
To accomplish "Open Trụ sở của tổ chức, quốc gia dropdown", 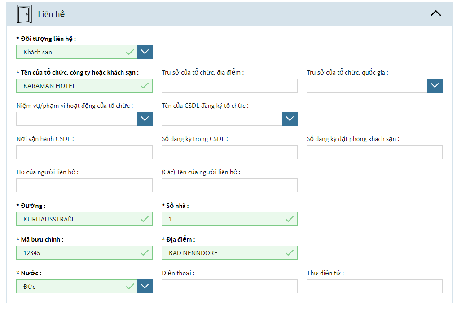I will tap(435, 86).
